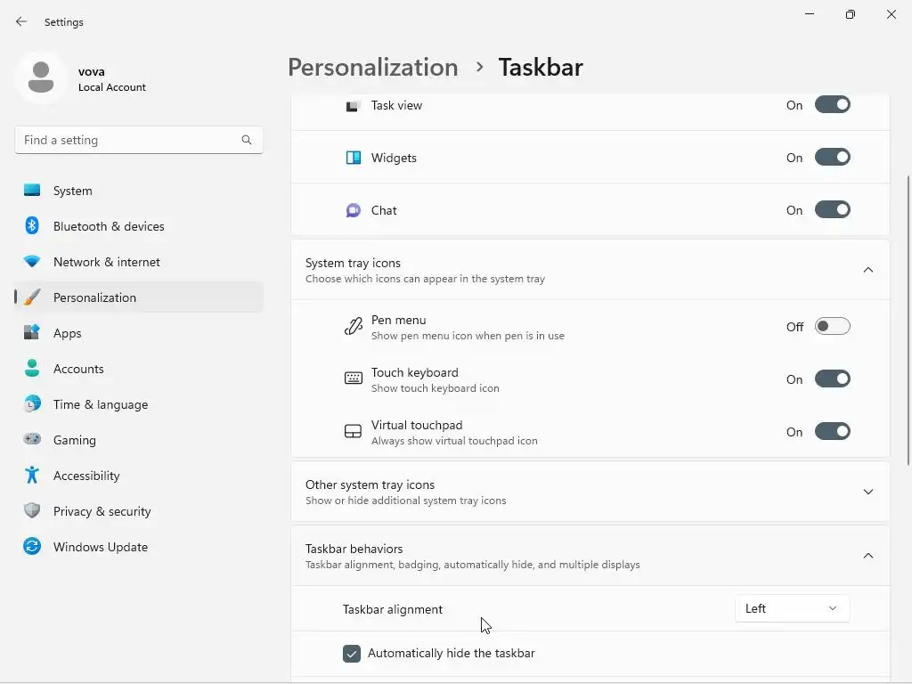Collapse the System tray icons section

868,270
